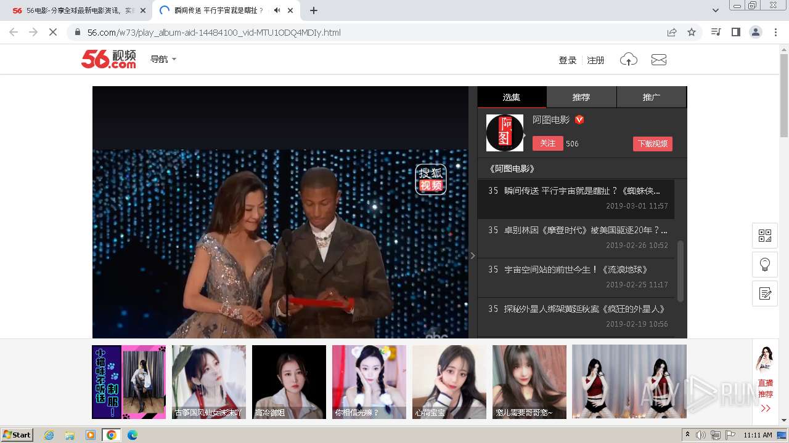This screenshot has height=443, width=789.
Task: Open the tab search dropdown arrow
Action: pyautogui.click(x=715, y=10)
